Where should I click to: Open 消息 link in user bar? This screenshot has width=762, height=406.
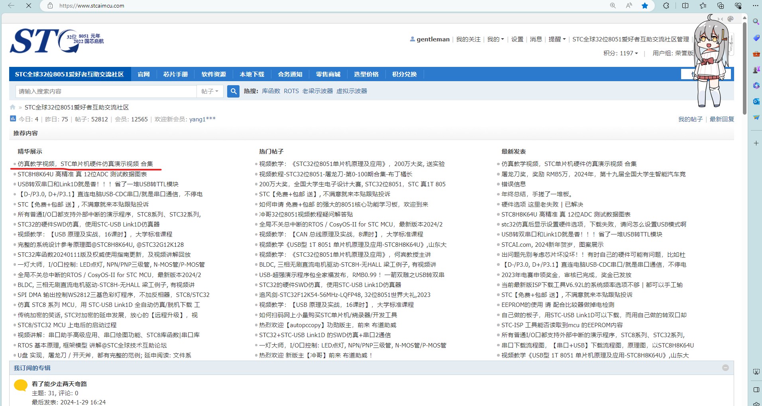click(536, 39)
